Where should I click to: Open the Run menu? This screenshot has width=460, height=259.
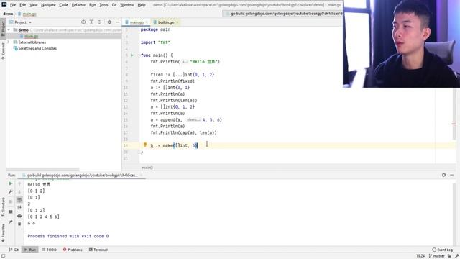pos(93,5)
